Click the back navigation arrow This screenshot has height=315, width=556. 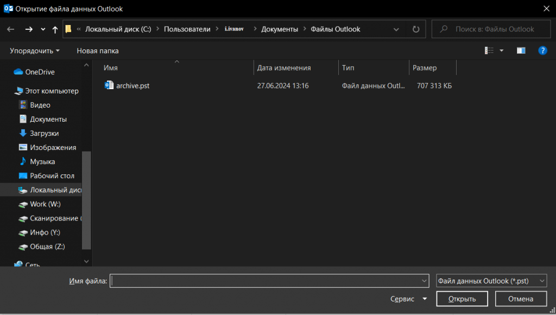click(x=11, y=29)
